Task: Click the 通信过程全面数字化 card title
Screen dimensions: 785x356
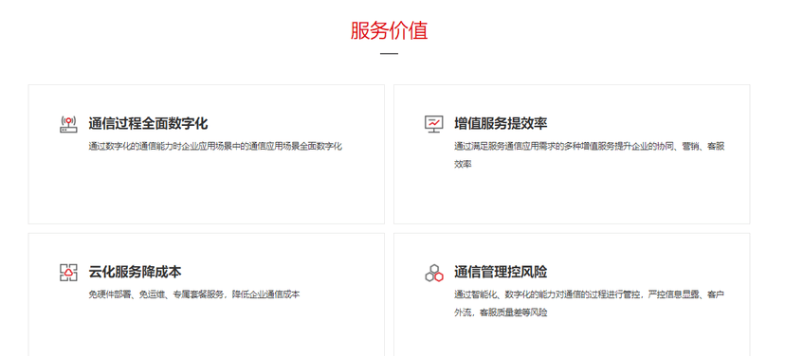Action: click(x=148, y=123)
